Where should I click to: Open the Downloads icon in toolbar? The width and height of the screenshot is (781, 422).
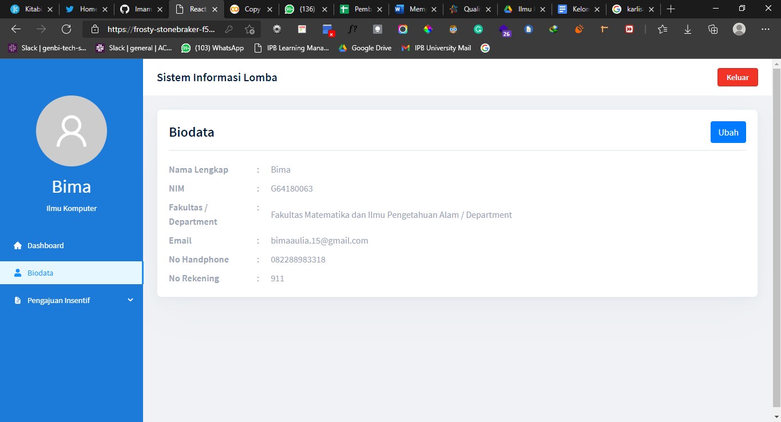pos(687,29)
